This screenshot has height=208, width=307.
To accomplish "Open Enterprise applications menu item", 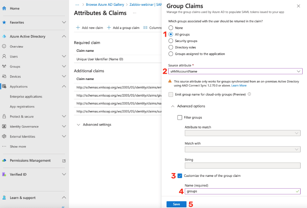I will tap(26, 97).
